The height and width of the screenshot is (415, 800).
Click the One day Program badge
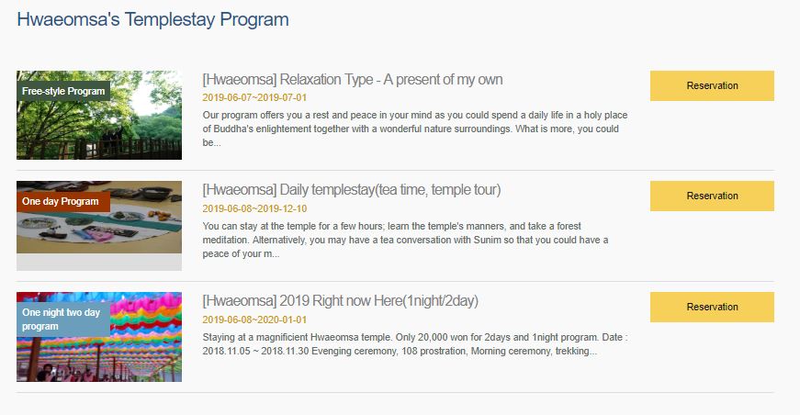click(61, 201)
